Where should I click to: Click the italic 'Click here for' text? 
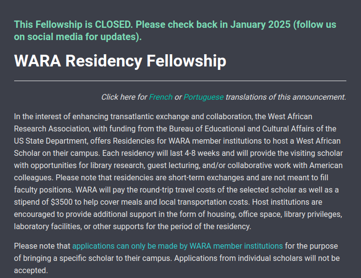124,97
